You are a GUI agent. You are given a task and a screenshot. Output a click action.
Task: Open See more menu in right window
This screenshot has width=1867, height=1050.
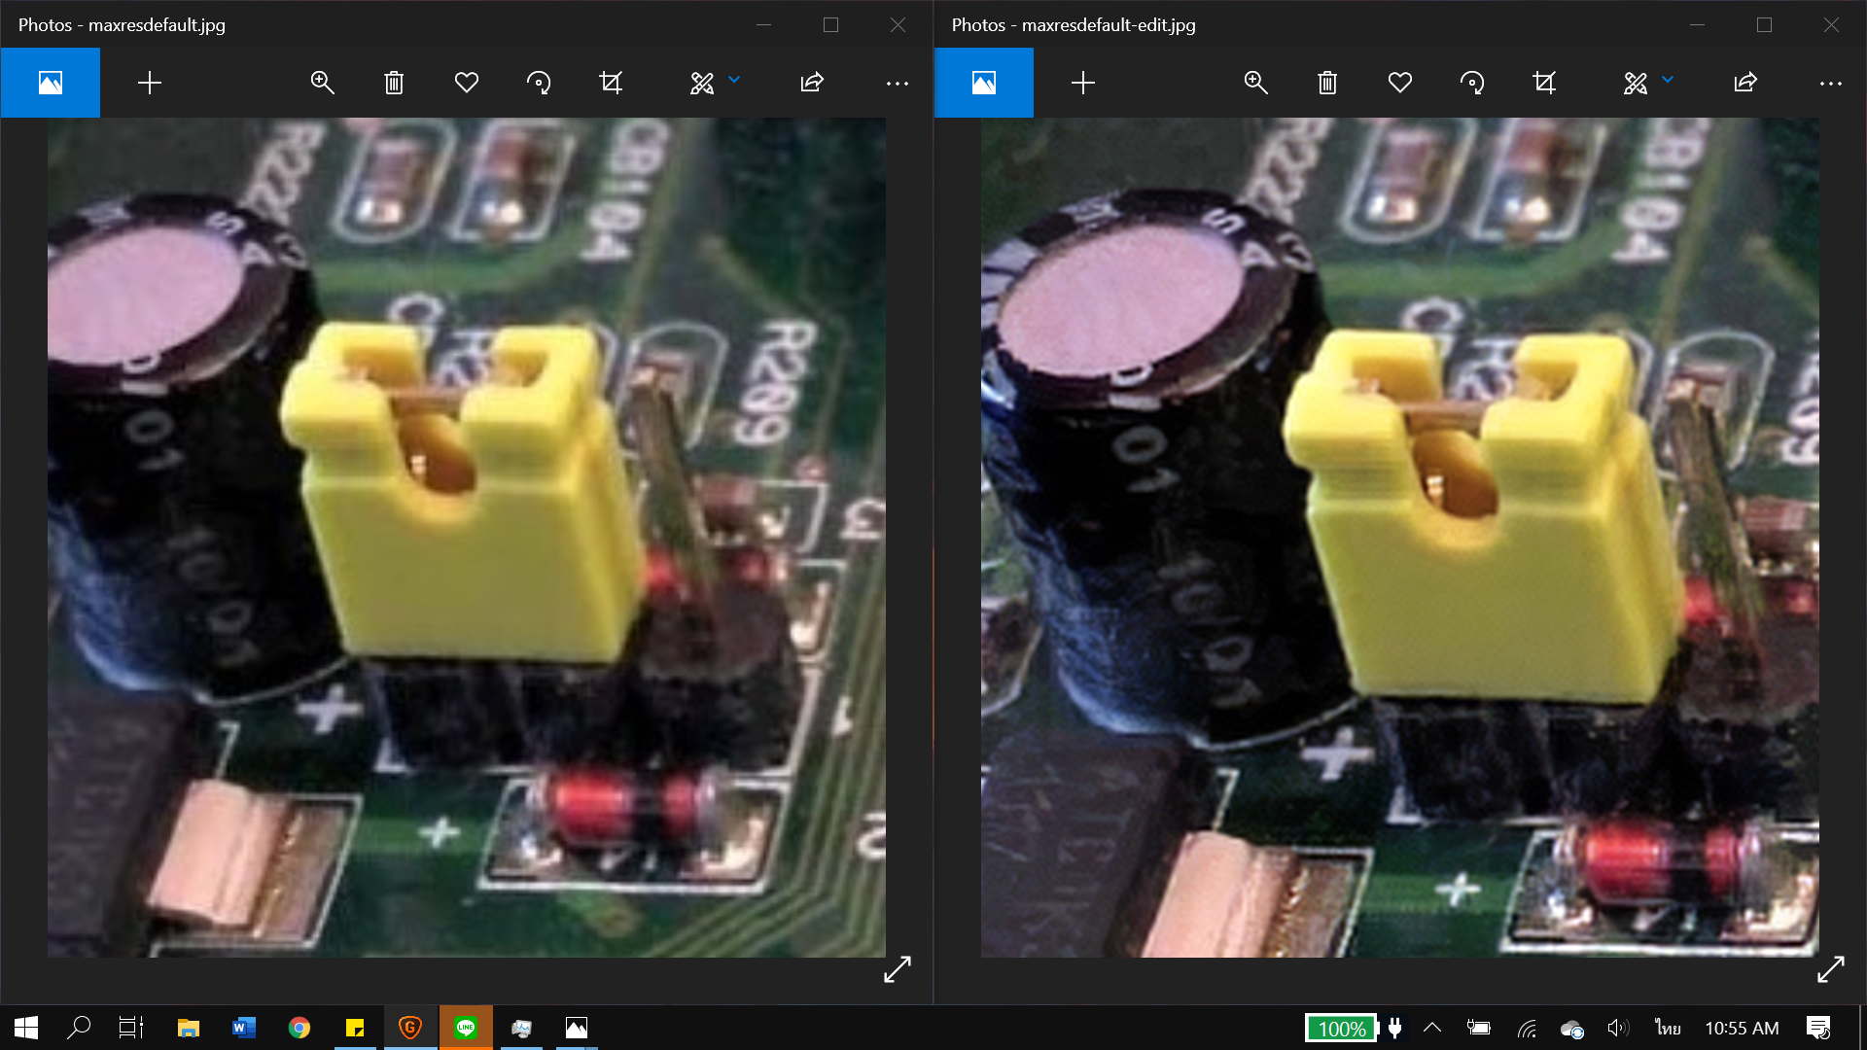(1830, 84)
